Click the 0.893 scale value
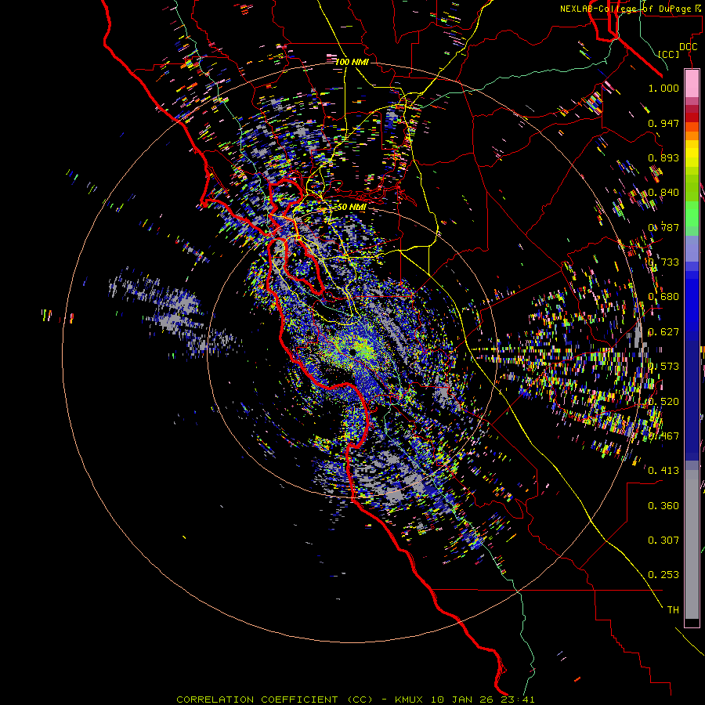Viewport: 705px width, 705px height. (x=663, y=157)
